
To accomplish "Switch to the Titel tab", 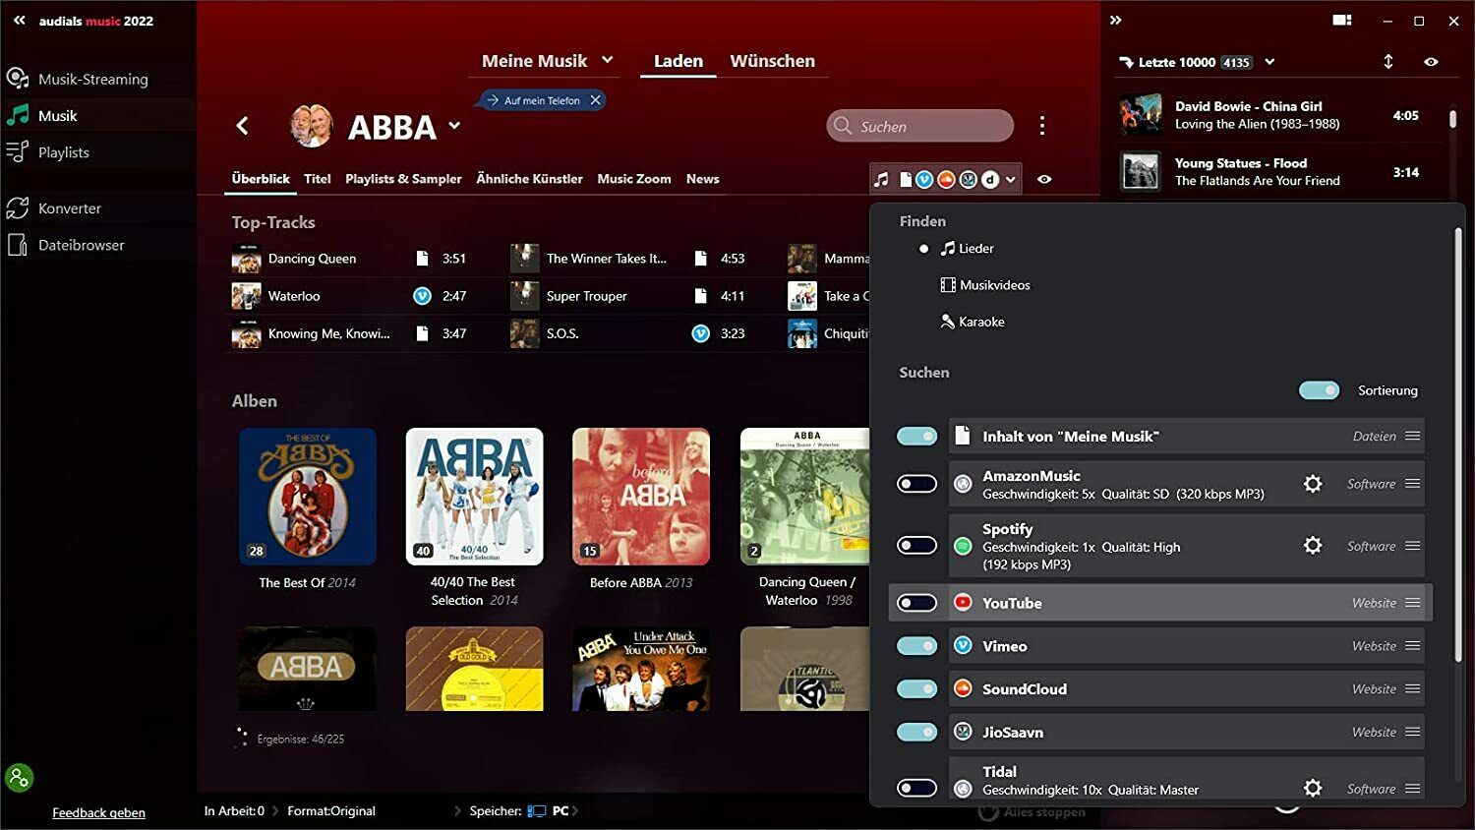I will pyautogui.click(x=317, y=179).
